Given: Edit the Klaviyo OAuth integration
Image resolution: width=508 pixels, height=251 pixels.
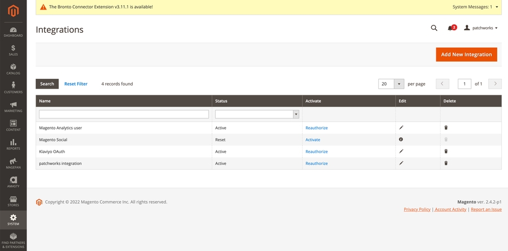Looking at the screenshot, I should [x=401, y=151].
